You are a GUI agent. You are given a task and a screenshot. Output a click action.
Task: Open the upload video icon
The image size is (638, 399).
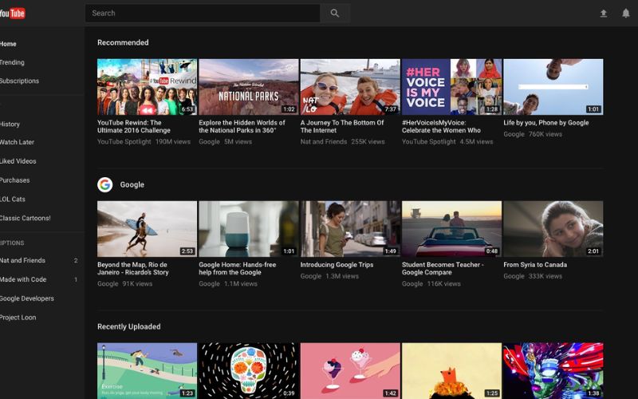click(604, 14)
